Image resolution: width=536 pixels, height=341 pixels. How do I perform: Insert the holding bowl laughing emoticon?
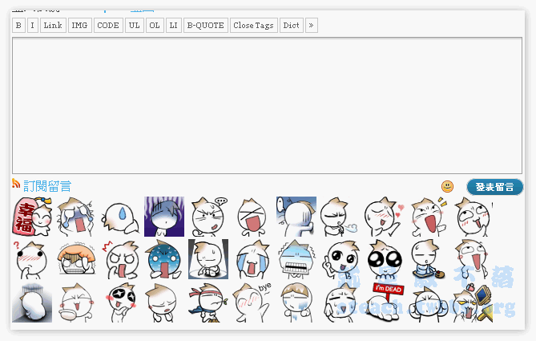(76, 302)
